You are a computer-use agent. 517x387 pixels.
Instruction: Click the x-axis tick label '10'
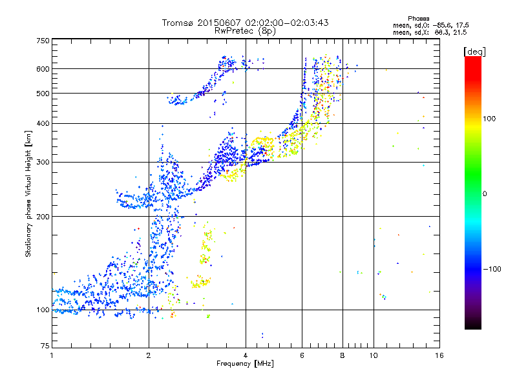point(374,355)
